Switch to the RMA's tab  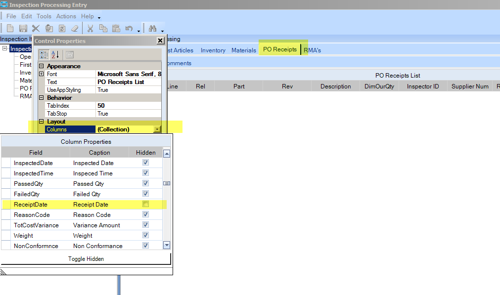(x=312, y=50)
